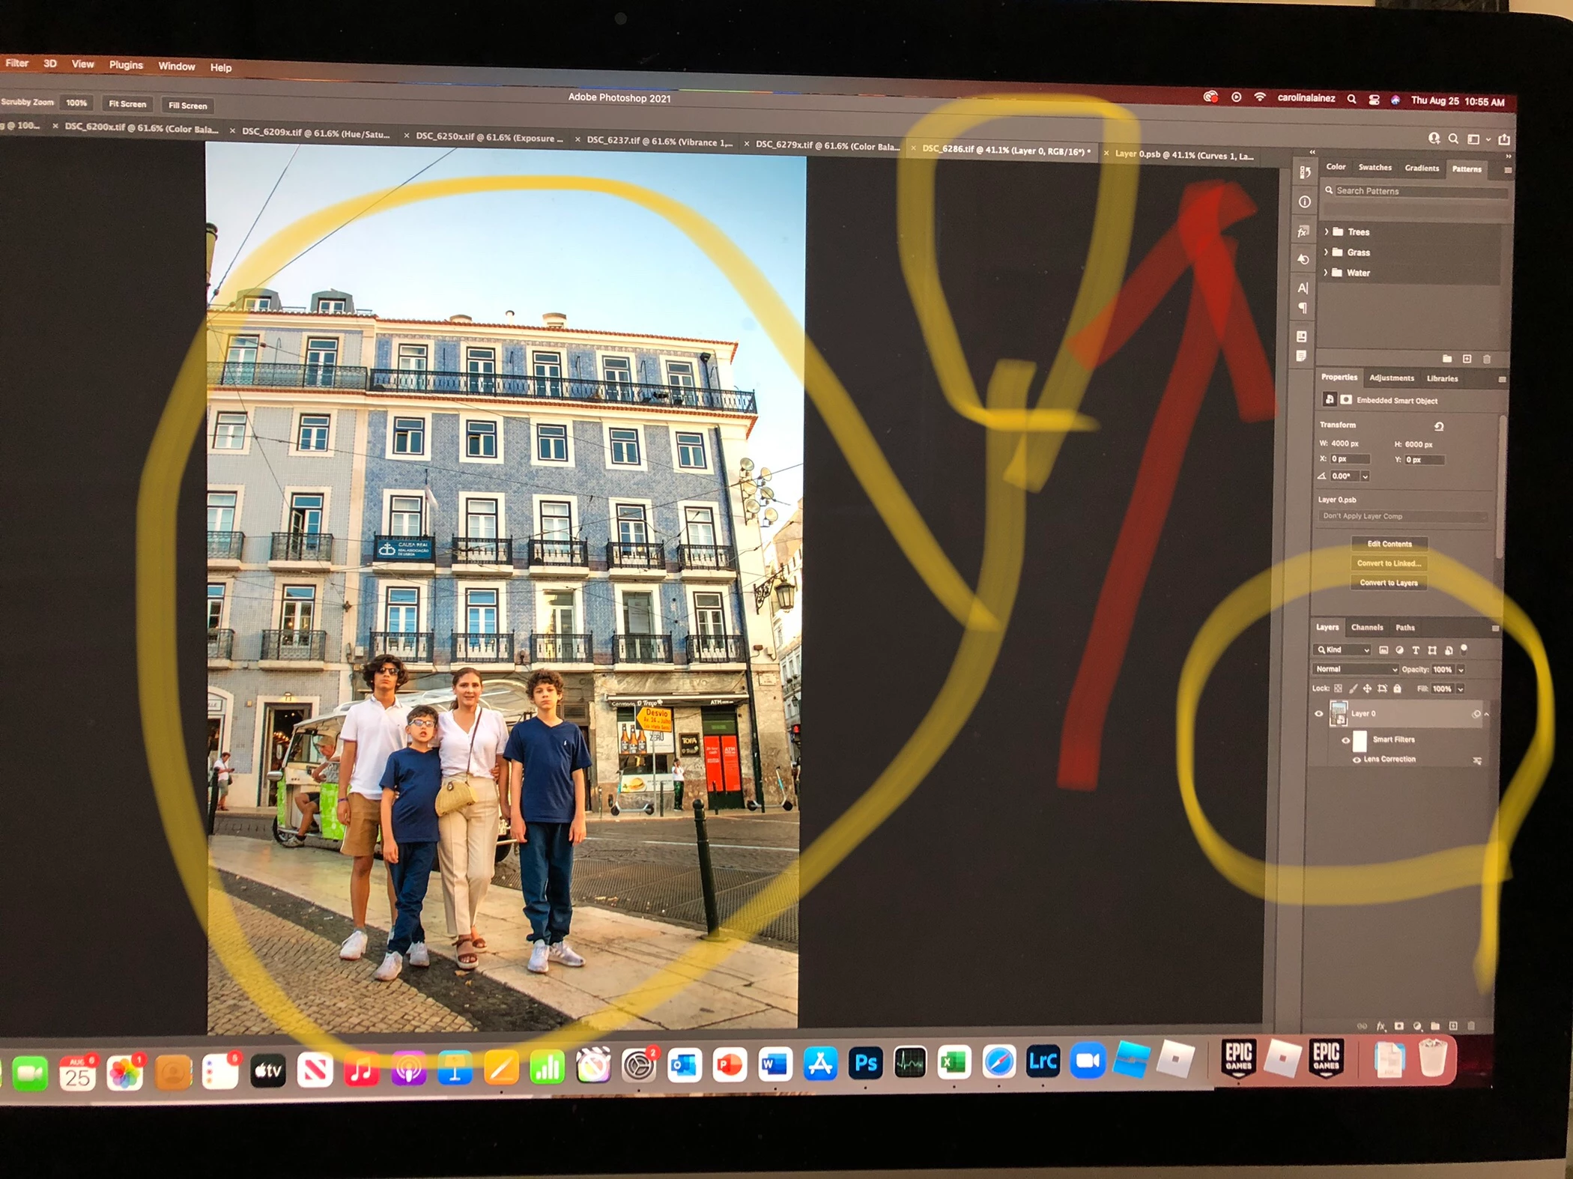1573x1179 pixels.
Task: Click Create new layer icon
Action: pos(1453,1026)
